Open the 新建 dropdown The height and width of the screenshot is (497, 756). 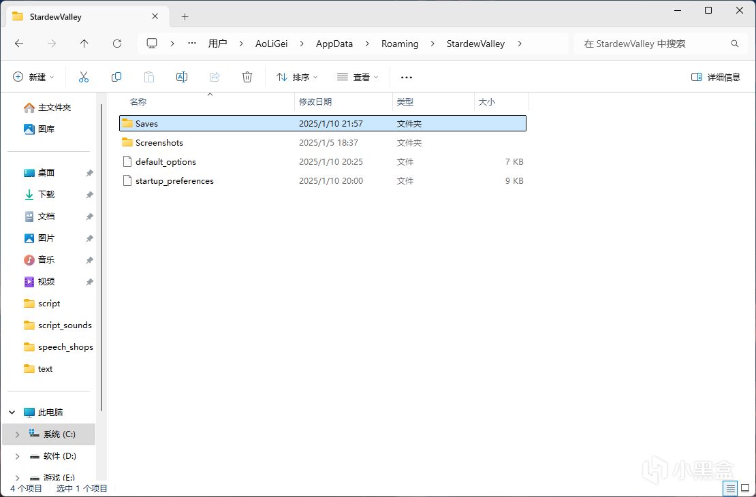(x=33, y=77)
